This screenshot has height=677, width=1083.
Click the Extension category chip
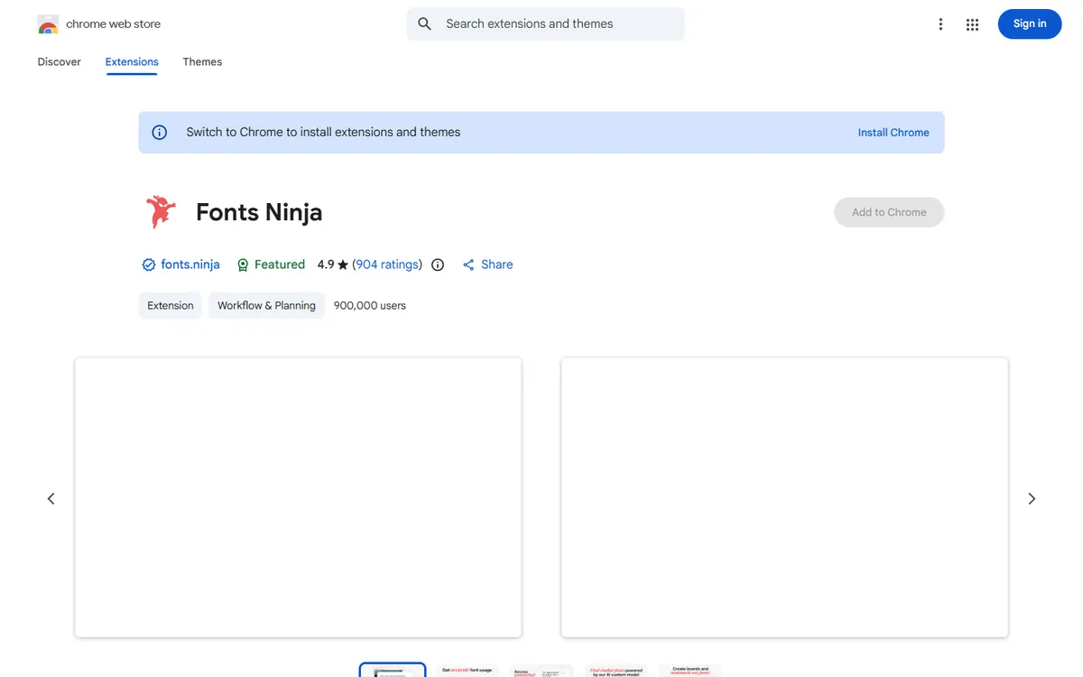pyautogui.click(x=171, y=305)
